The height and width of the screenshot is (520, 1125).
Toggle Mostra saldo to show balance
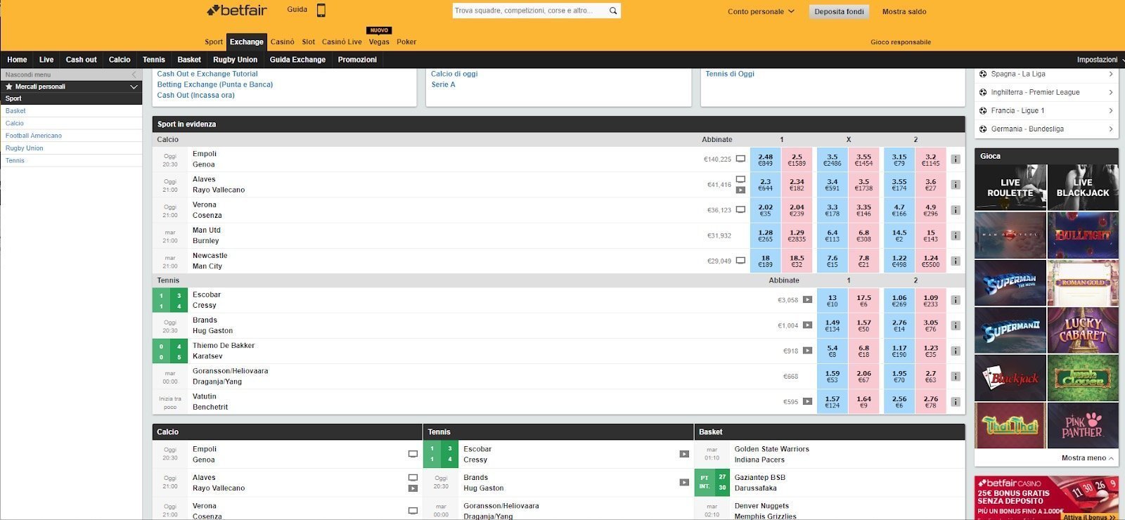(x=904, y=11)
